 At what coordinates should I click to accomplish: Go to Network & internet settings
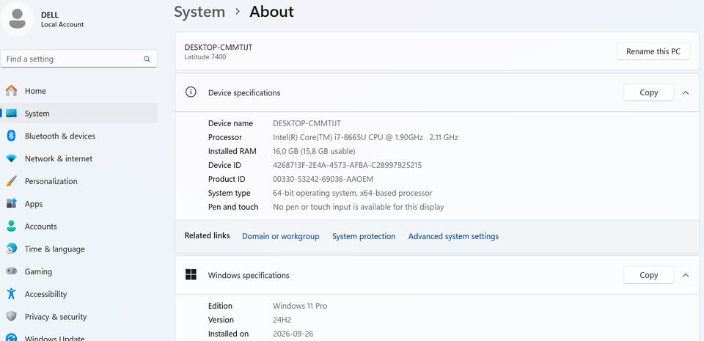79,158
